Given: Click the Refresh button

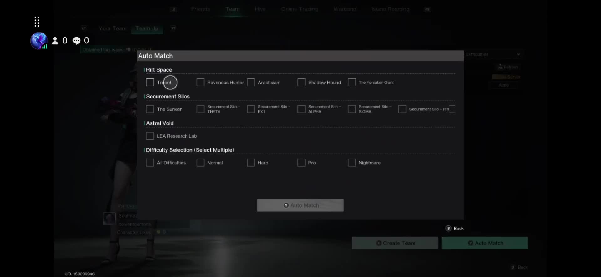Looking at the screenshot, I should click(x=508, y=67).
